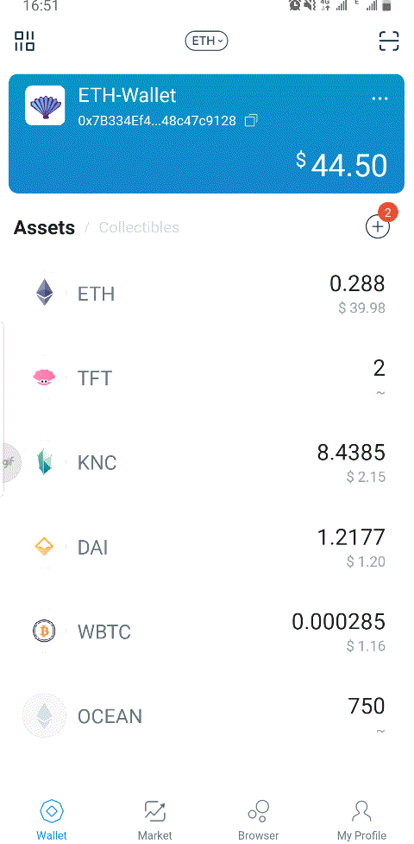
Task: Open the DAI asset row
Action: pyautogui.click(x=207, y=548)
